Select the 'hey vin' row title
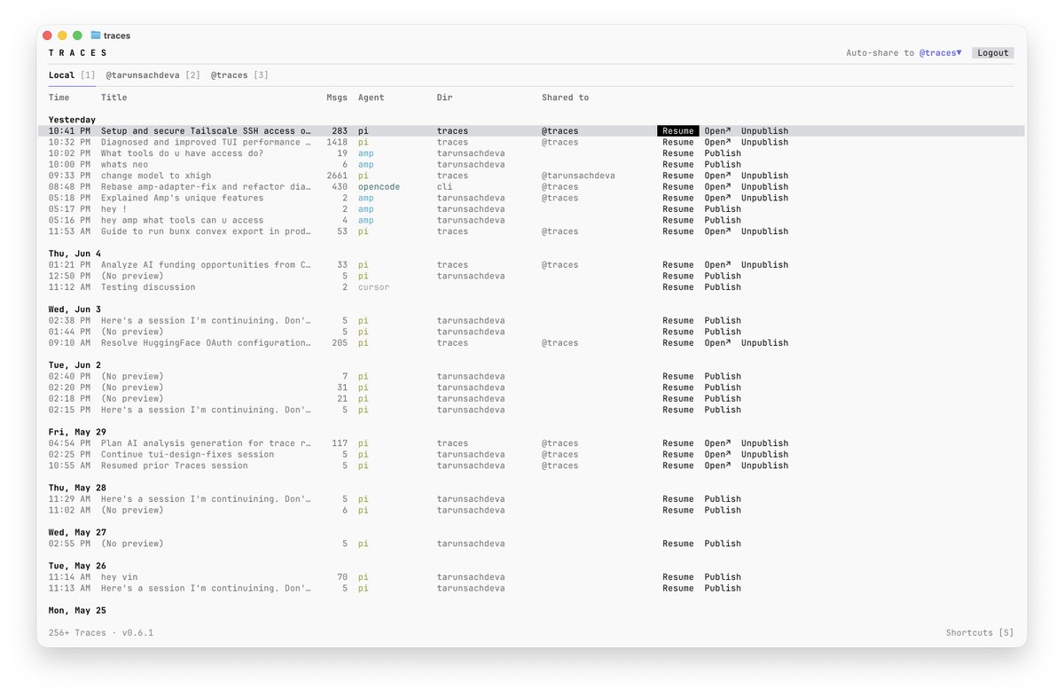The height and width of the screenshot is (696, 1064). [x=119, y=577]
